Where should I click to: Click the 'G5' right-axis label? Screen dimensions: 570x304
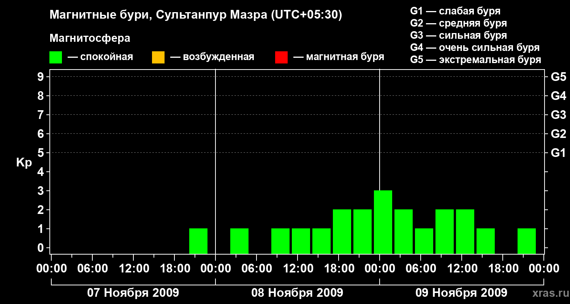tap(559, 77)
